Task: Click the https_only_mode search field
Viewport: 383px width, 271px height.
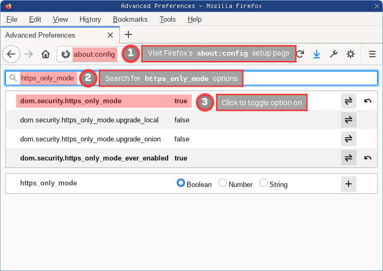Action: (x=192, y=78)
